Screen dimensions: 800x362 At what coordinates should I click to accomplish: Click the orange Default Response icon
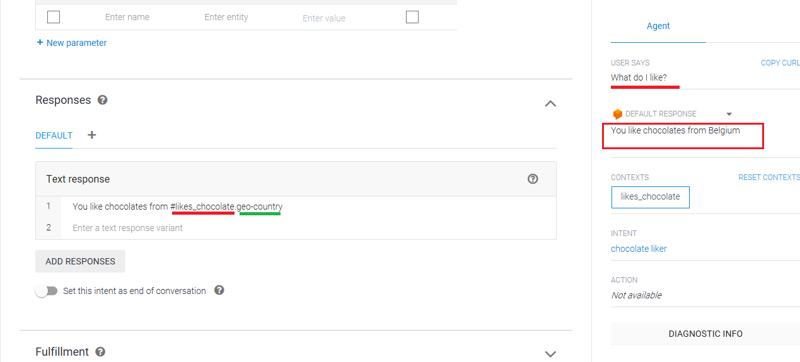point(618,114)
